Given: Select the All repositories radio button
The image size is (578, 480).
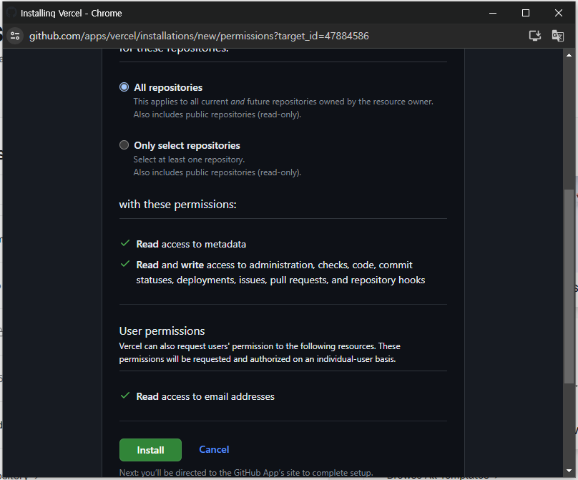Looking at the screenshot, I should point(124,87).
